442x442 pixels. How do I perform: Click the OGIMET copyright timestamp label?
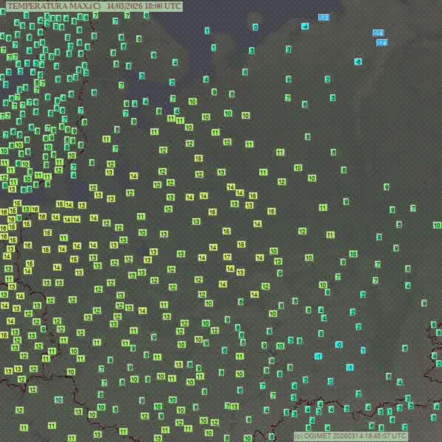pyautogui.click(x=350, y=436)
